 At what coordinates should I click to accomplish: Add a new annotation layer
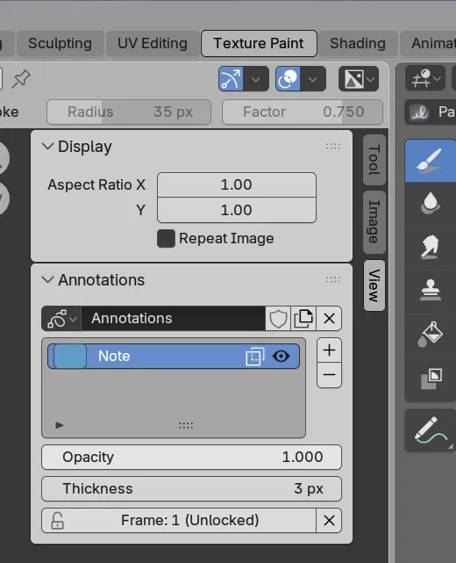(x=329, y=350)
